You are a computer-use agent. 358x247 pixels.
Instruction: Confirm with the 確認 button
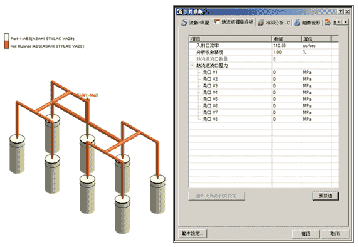pos(305,234)
